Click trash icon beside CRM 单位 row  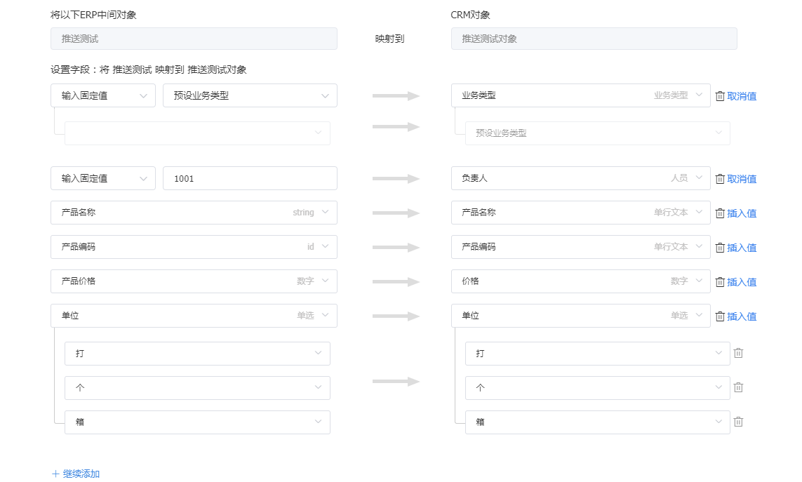tap(720, 316)
